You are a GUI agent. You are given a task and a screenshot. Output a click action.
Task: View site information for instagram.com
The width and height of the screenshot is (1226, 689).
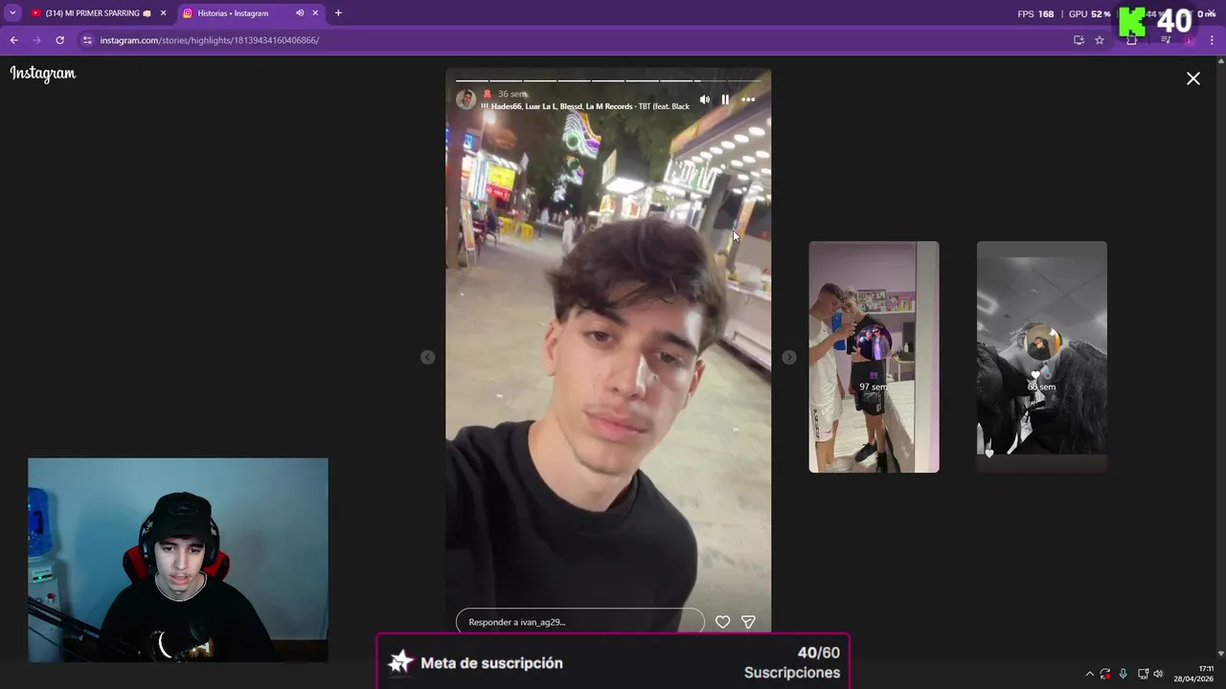pos(87,40)
